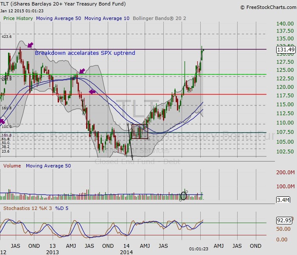The width and height of the screenshot is (297, 255).
Task: Select the 92.95 stochastics value tag
Action: [x=284, y=220]
